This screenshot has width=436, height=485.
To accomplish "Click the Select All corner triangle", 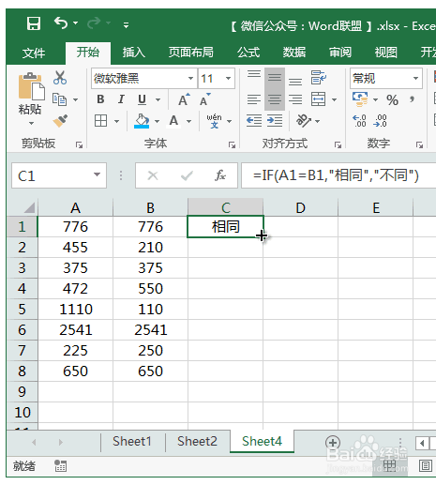I will [29, 207].
